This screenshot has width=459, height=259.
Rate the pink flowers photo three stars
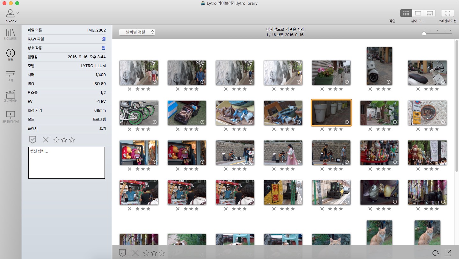click(x=340, y=89)
